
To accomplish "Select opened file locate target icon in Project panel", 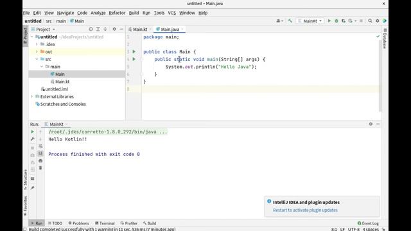I will [91, 29].
